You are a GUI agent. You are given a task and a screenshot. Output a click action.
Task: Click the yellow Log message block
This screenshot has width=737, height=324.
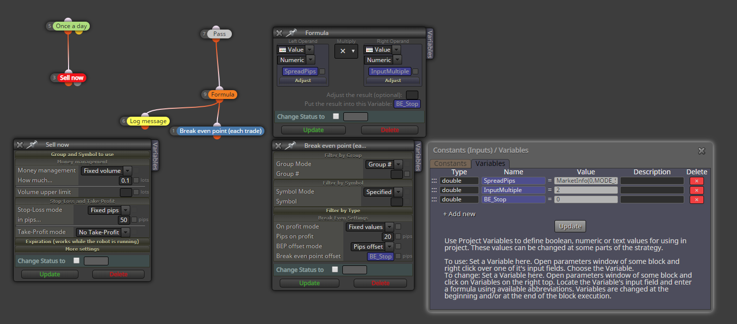(148, 121)
